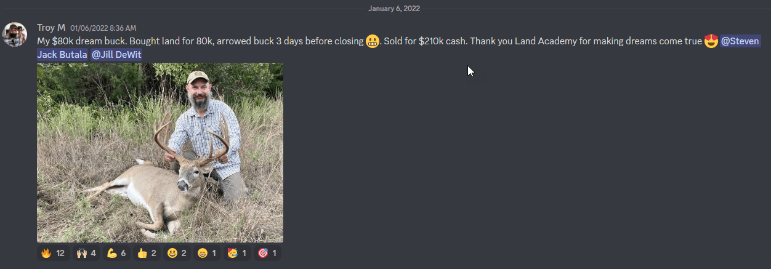Image resolution: width=771 pixels, height=269 pixels.
Task: Click the heart-eyes emoji in the message
Action: pos(711,42)
